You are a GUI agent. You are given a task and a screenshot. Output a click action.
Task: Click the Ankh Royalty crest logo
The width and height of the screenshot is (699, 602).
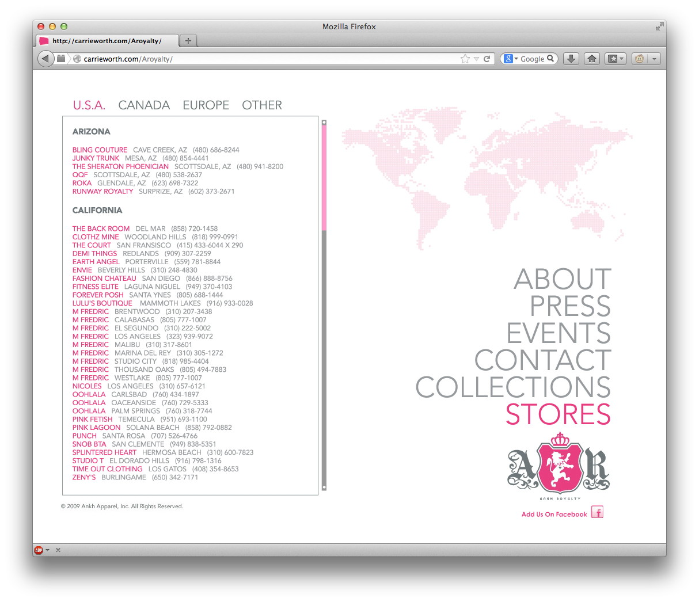click(559, 465)
